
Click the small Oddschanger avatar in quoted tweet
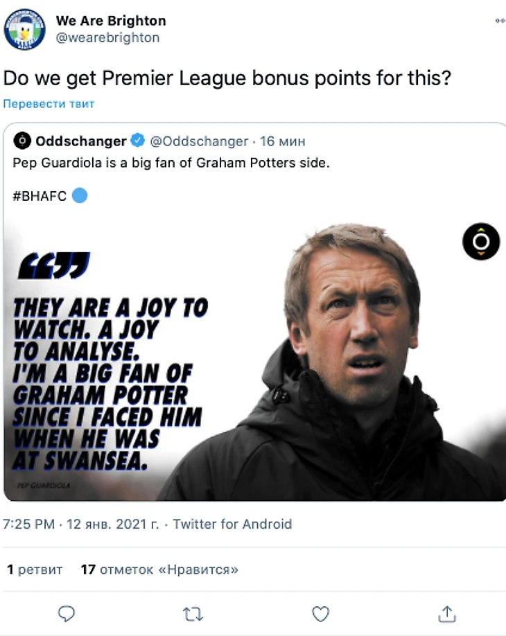[22, 141]
